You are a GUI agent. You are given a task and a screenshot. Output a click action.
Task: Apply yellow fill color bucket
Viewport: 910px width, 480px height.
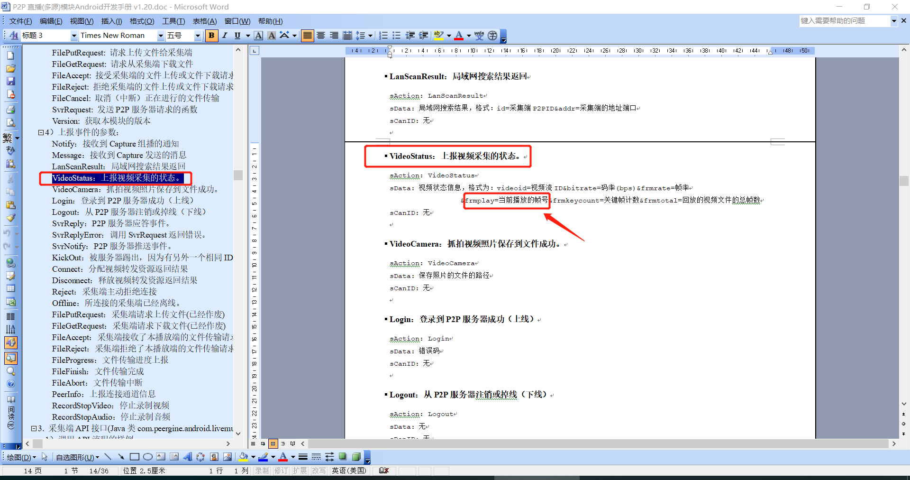(244, 457)
